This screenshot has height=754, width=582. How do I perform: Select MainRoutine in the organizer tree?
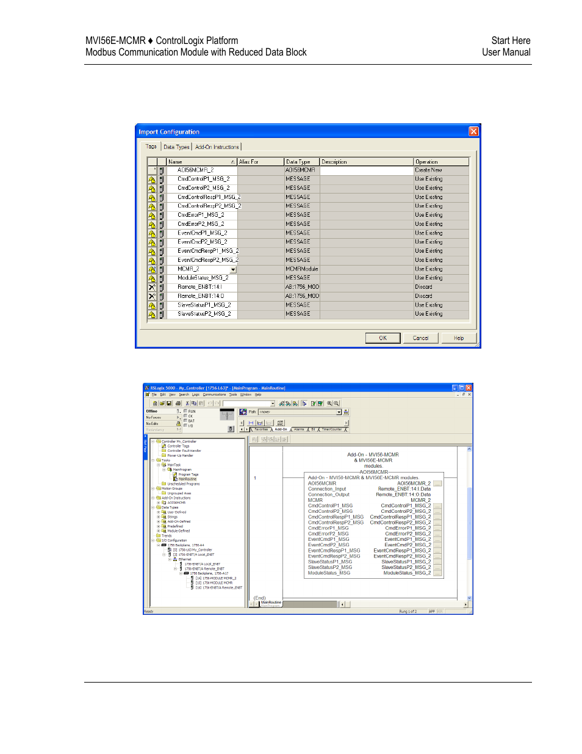(x=187, y=479)
